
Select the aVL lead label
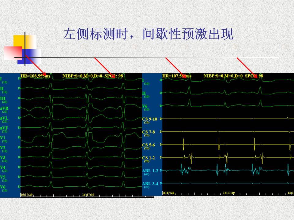pyautogui.click(x=4, y=118)
